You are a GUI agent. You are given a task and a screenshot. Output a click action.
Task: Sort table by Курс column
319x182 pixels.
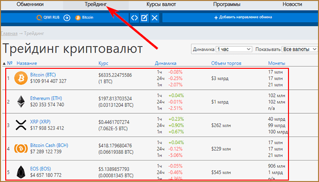(103, 63)
